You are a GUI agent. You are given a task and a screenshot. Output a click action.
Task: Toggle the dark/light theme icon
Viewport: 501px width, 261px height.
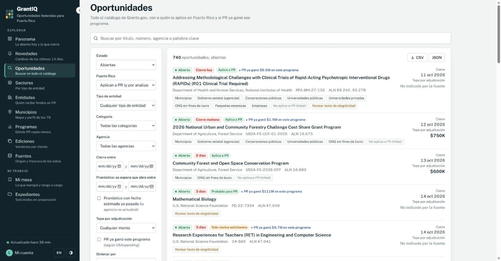71,253
